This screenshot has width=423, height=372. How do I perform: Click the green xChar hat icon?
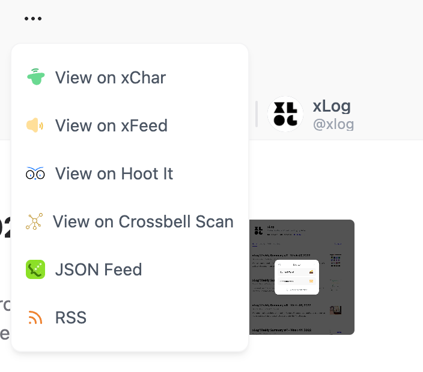[35, 77]
